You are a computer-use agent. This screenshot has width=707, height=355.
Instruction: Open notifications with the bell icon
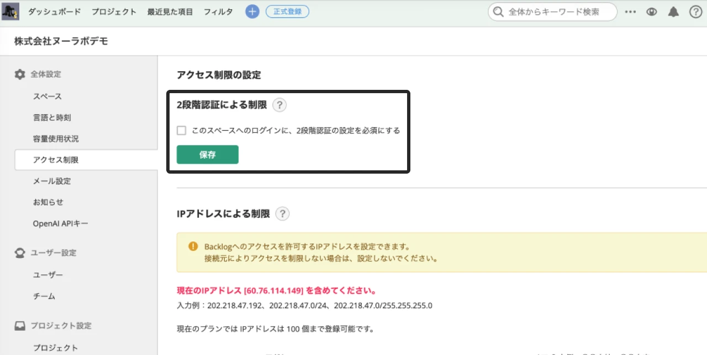(673, 11)
